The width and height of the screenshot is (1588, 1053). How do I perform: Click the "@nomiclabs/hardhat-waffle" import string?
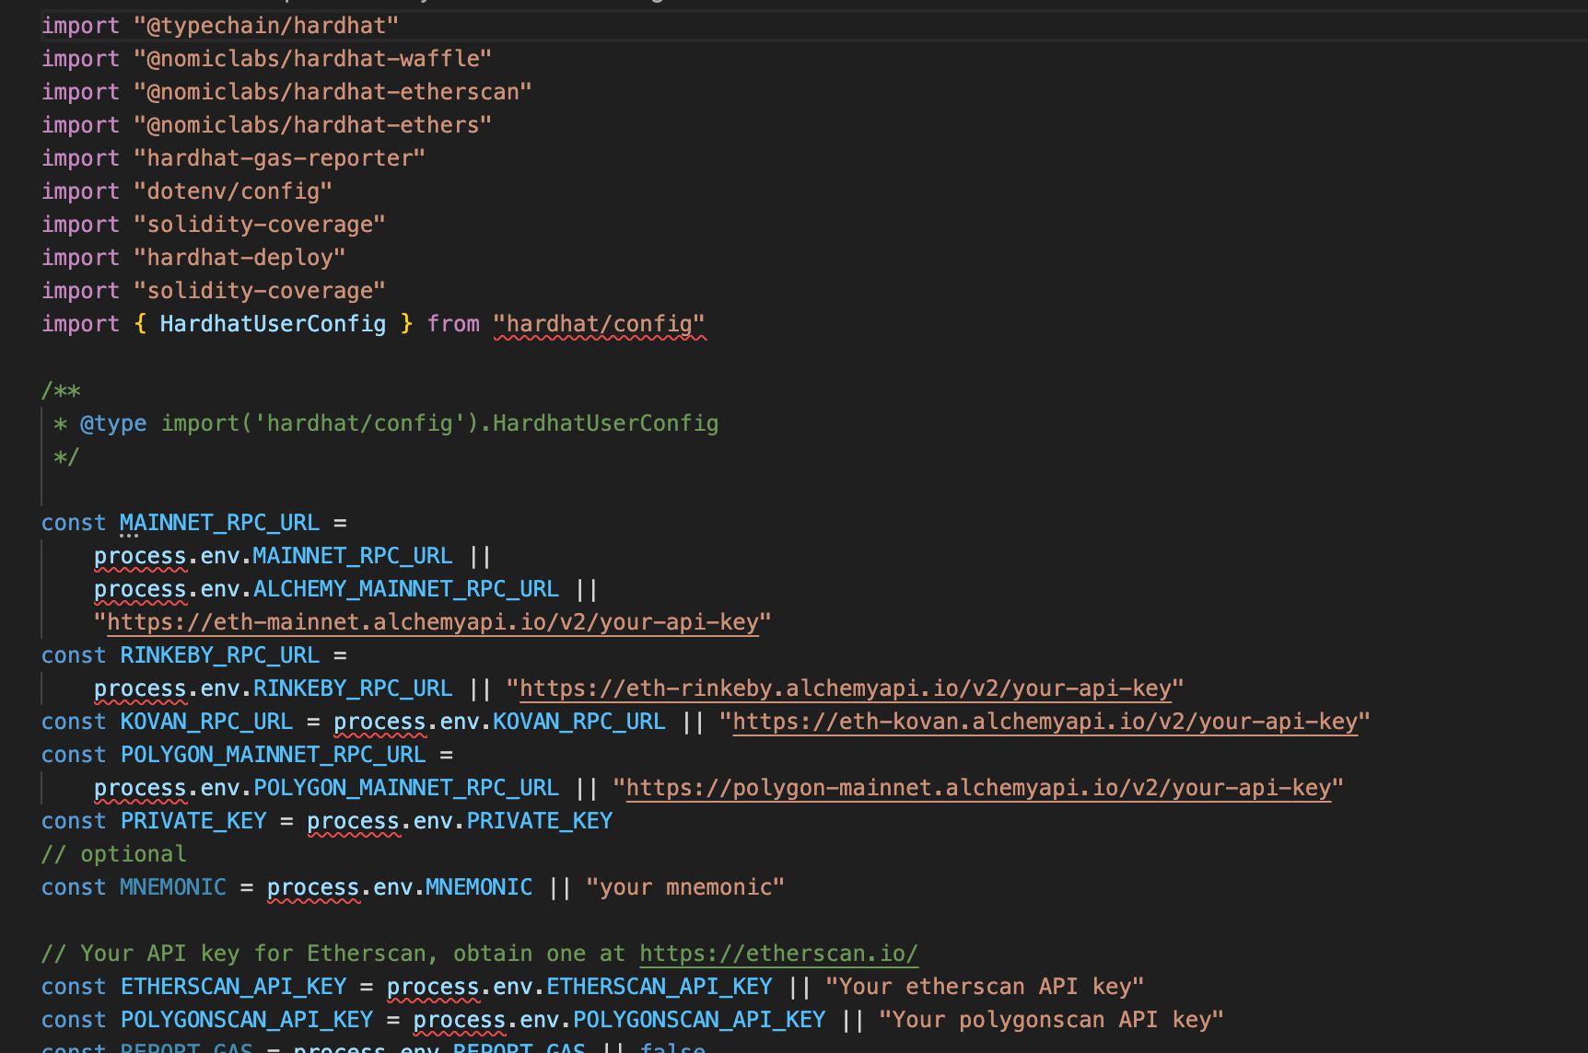pos(312,59)
